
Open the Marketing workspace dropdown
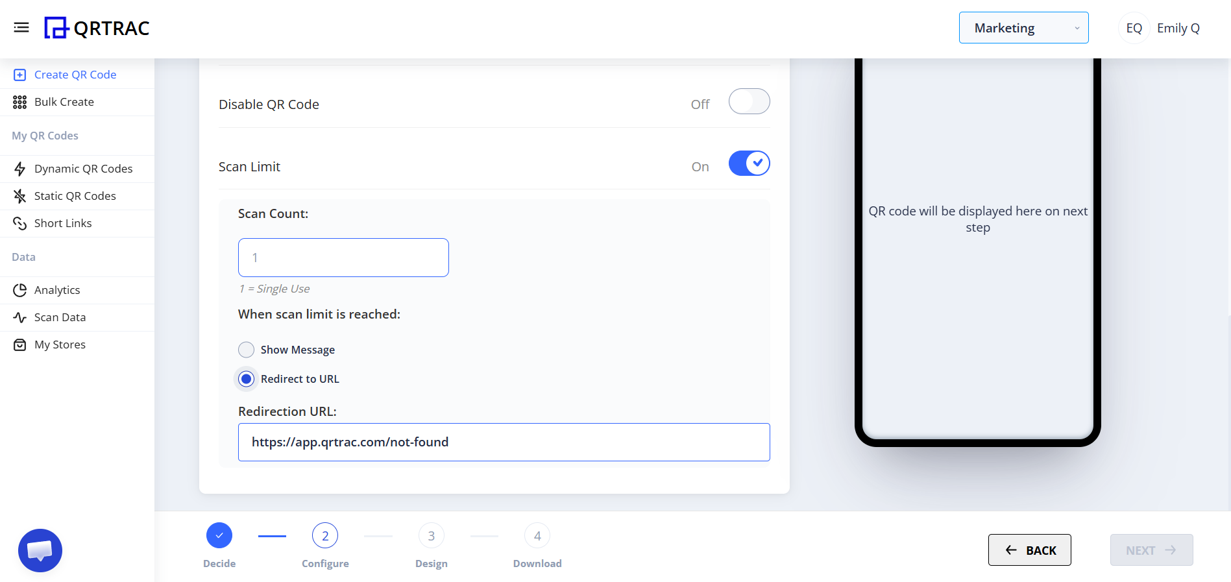coord(1023,27)
